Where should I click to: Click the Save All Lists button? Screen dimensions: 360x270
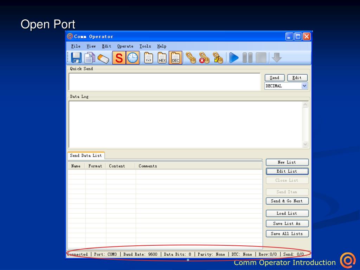point(287,233)
